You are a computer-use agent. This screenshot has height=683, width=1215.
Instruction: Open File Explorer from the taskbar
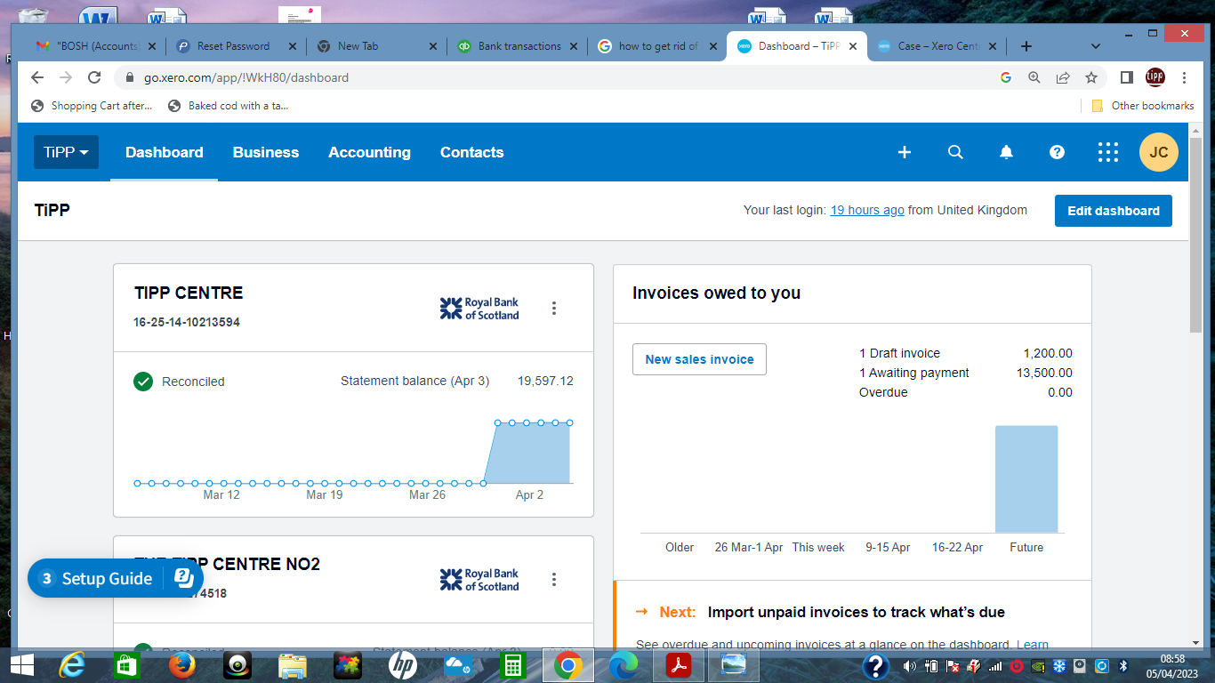click(293, 665)
